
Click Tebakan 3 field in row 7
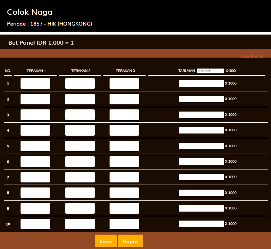point(124,177)
